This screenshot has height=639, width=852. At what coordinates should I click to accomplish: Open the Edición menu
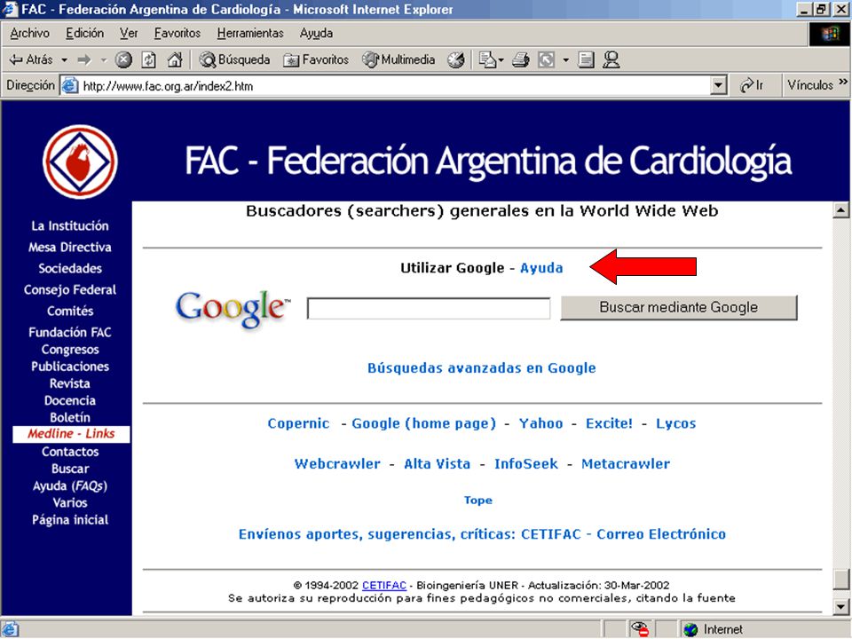tap(85, 33)
